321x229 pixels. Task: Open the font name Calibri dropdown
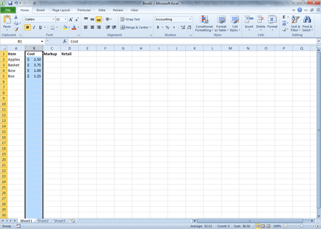click(54, 19)
